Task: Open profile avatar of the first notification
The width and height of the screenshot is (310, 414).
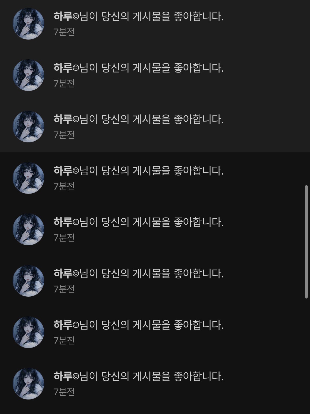Action: tap(28, 24)
